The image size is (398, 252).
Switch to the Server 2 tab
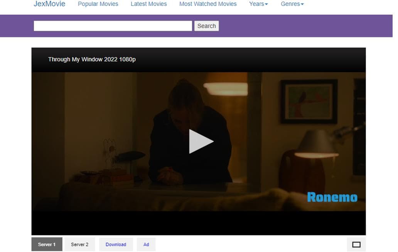(x=79, y=244)
